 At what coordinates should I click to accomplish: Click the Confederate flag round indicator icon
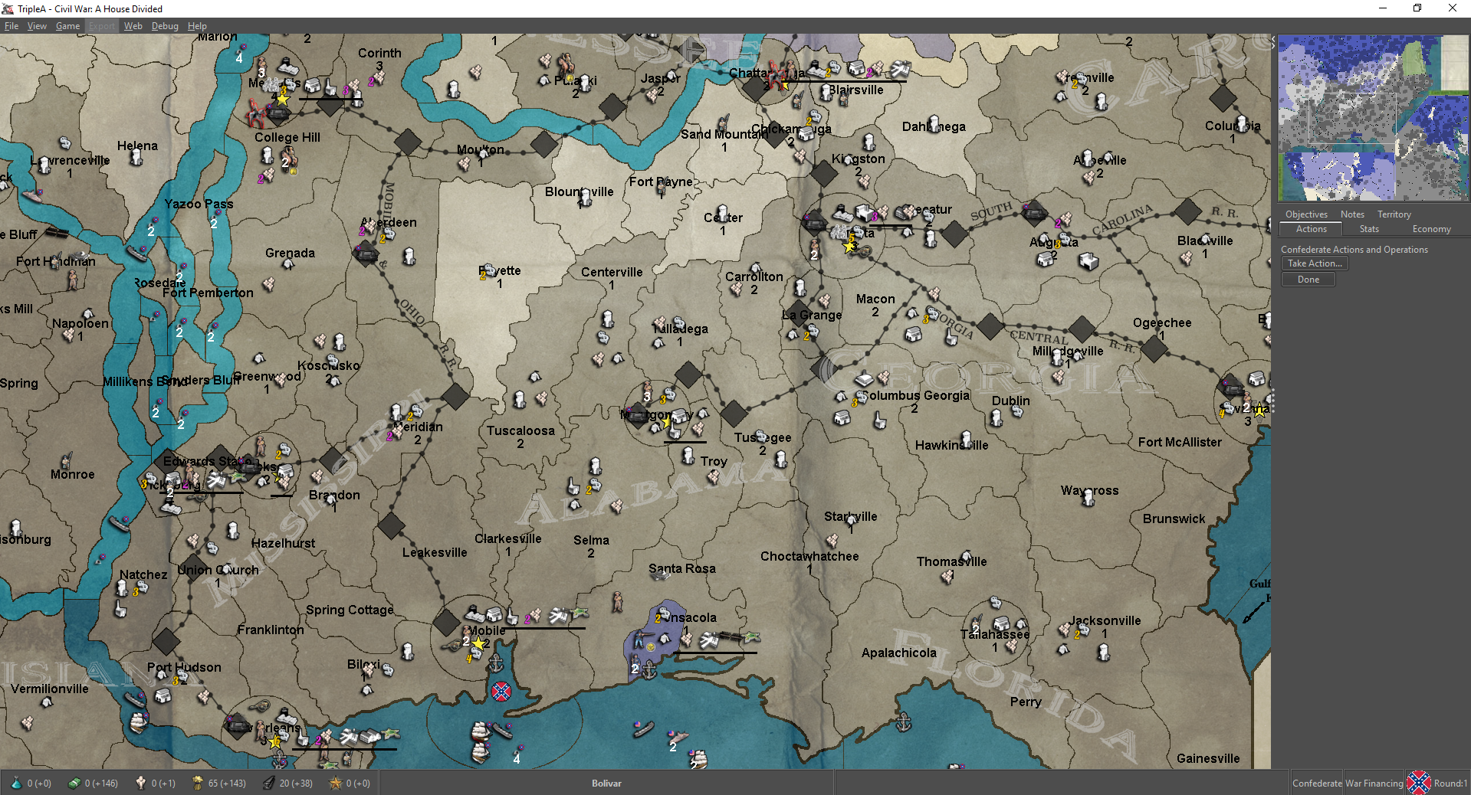tap(1418, 783)
